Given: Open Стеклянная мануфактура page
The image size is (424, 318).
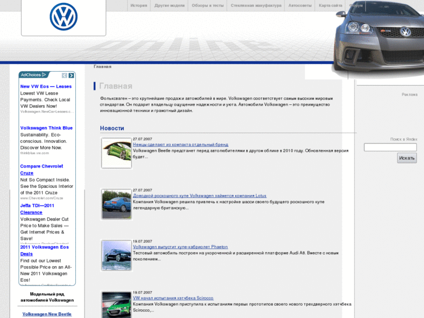Looking at the screenshot, I should (256, 5).
